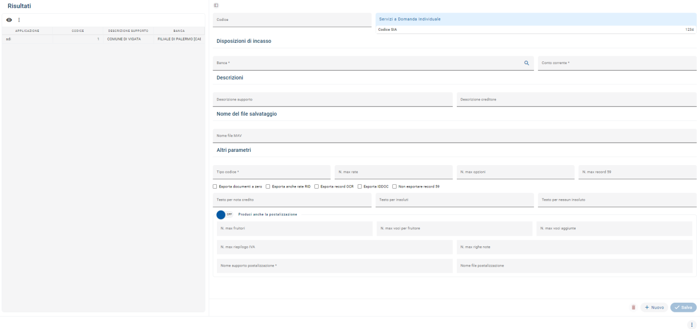700x329 pixels.
Task: Click into the Nome file MAV field
Action: [455, 135]
